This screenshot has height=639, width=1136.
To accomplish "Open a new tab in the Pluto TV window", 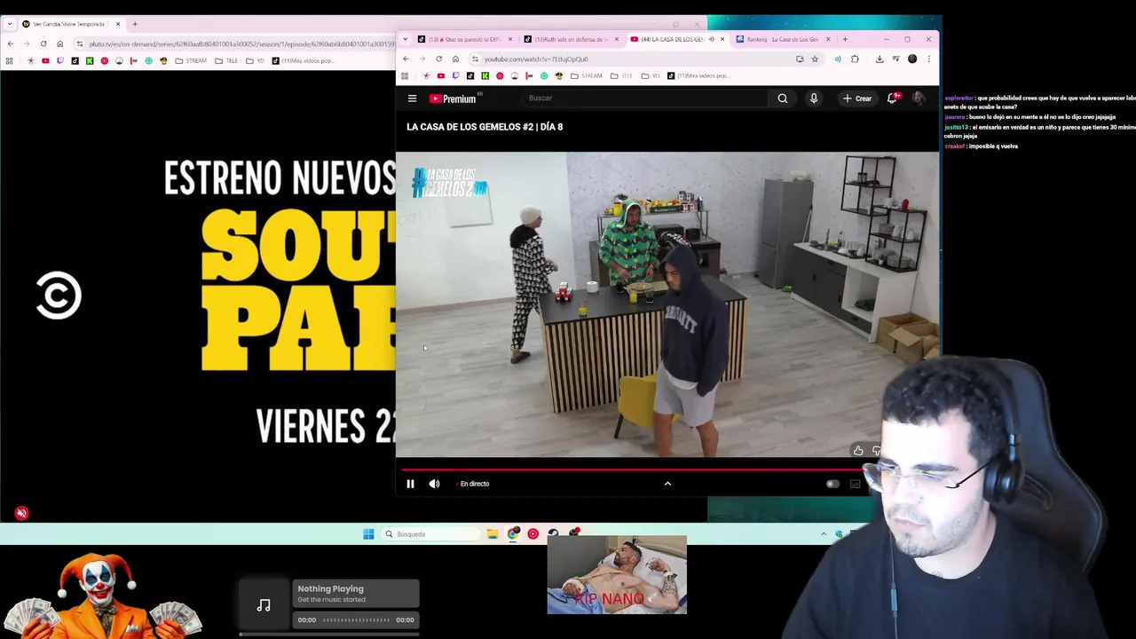I will 135,24.
